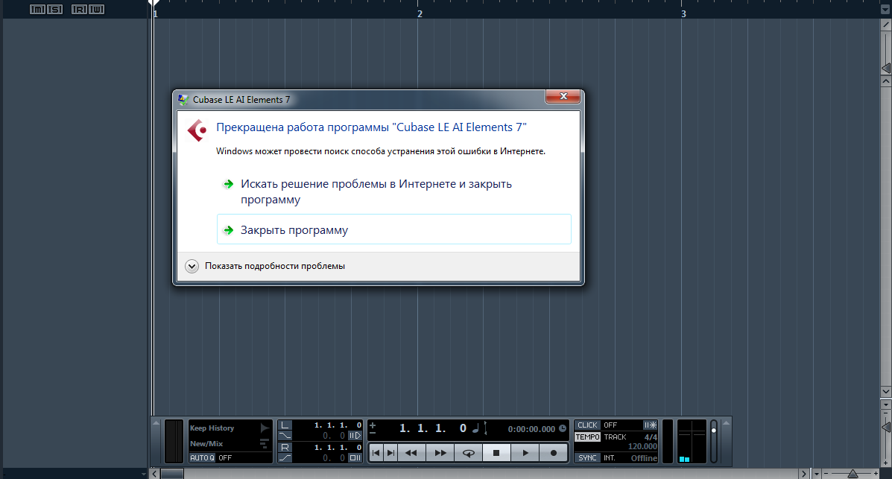Open vertical zoom presets dropdown arrow
The height and width of the screenshot is (479, 892).
(x=886, y=405)
